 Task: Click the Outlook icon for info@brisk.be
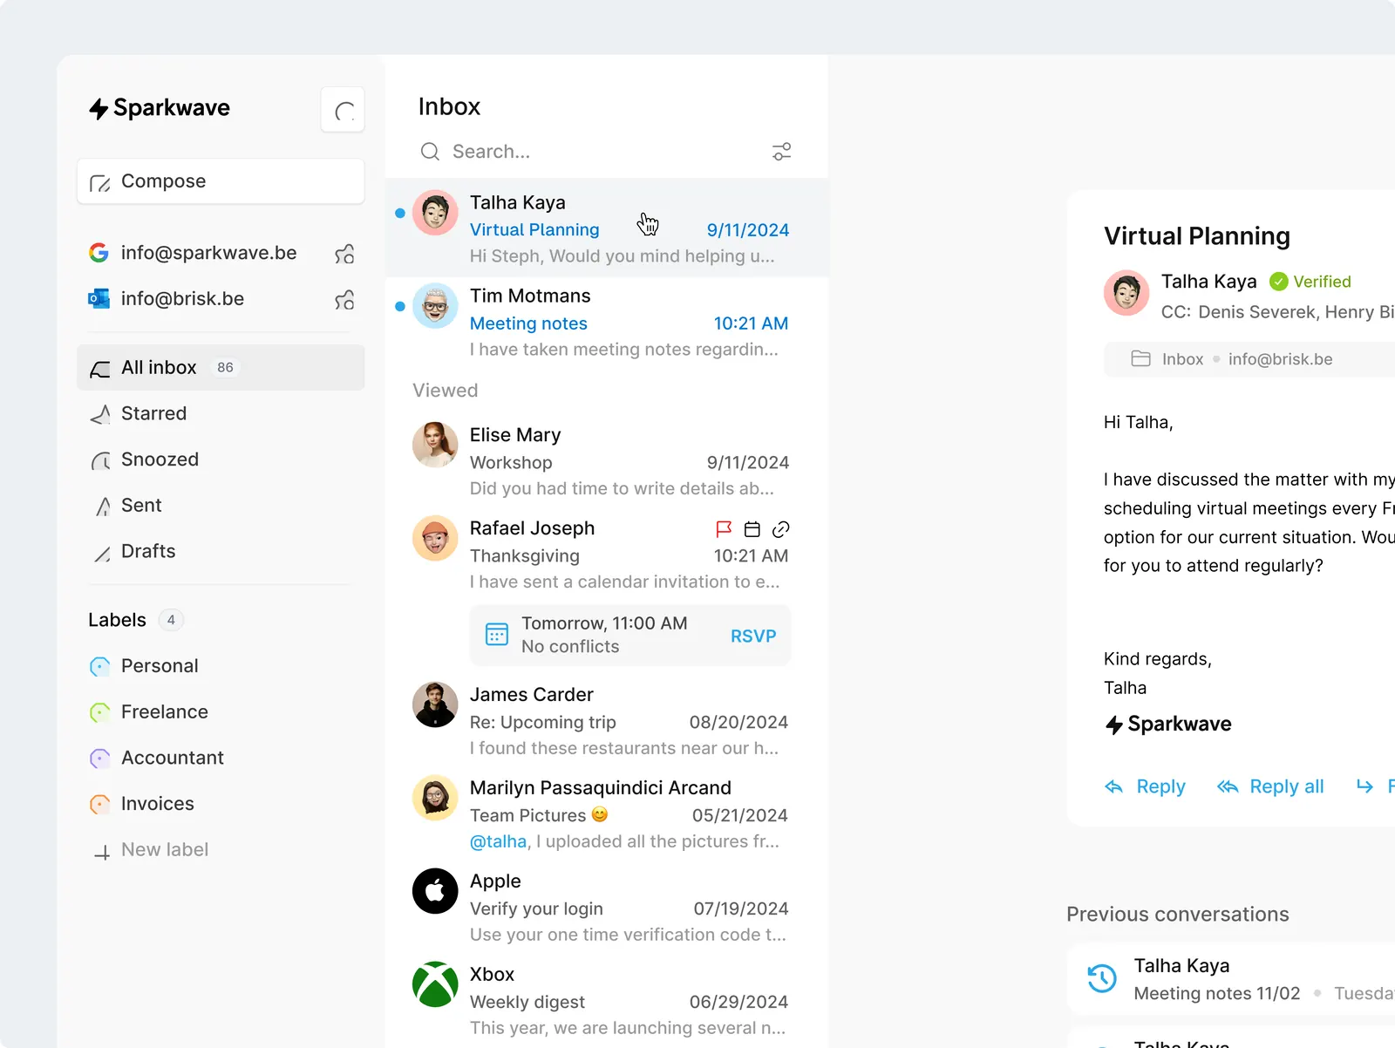pos(99,299)
